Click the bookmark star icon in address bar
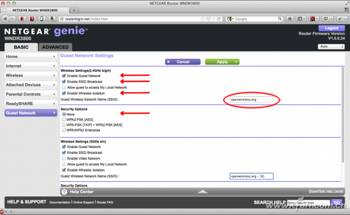Screen dimensions: 350x215 tap(202, 19)
